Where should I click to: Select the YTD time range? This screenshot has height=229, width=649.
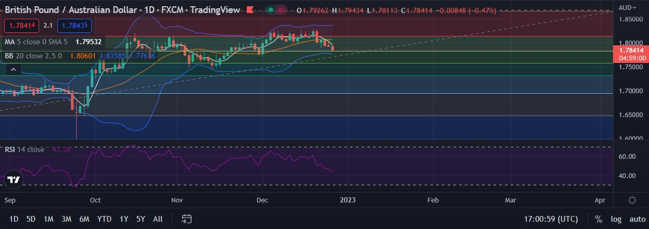coord(104,219)
